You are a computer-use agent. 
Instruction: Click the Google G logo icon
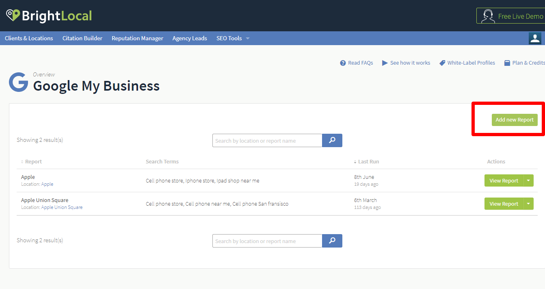coord(18,83)
